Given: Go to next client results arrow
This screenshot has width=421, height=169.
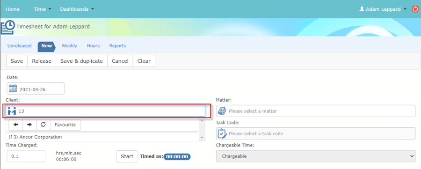Looking at the screenshot, I should pos(29,125).
